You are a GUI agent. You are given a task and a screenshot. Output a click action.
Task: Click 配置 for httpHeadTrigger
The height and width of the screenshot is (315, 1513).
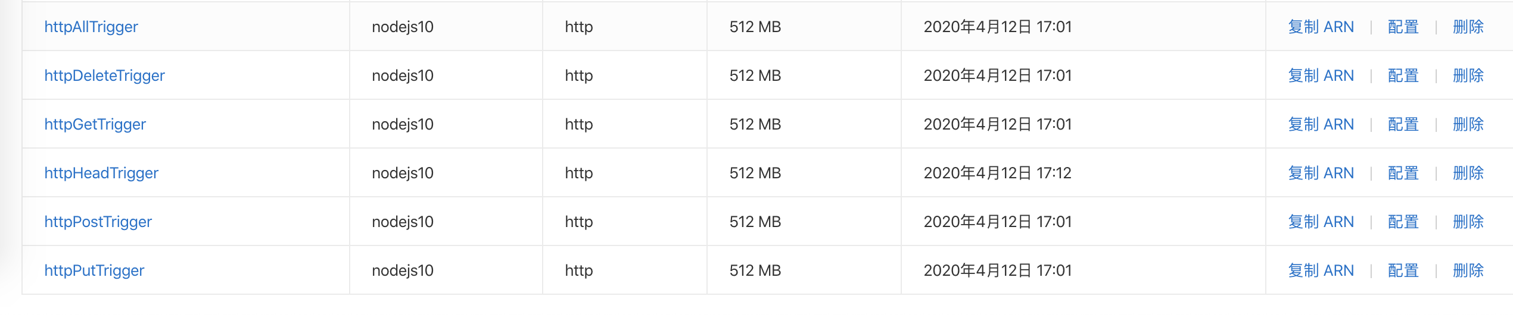point(1403,173)
